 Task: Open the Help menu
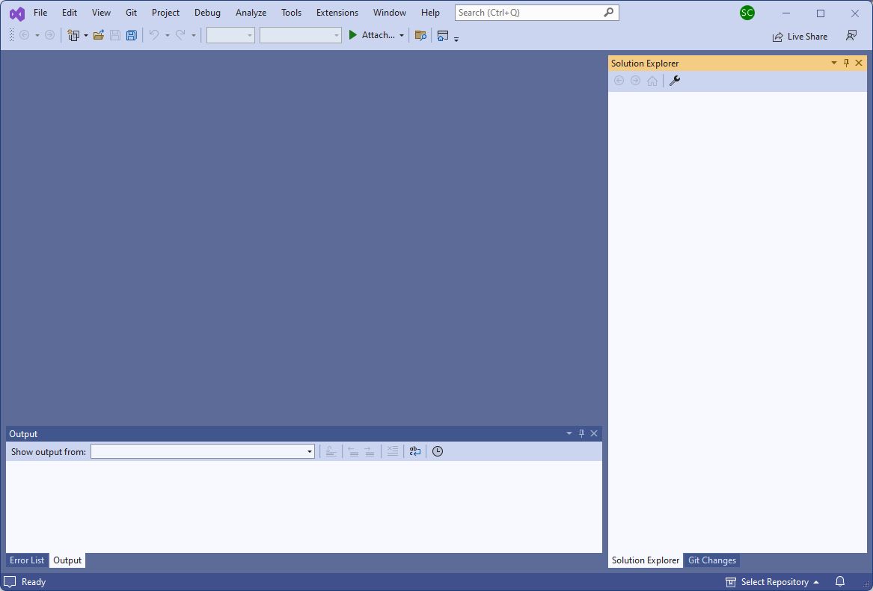click(430, 12)
